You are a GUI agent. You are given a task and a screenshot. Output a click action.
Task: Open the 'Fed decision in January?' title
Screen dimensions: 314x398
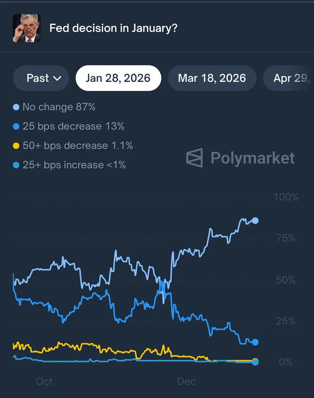[x=113, y=28]
